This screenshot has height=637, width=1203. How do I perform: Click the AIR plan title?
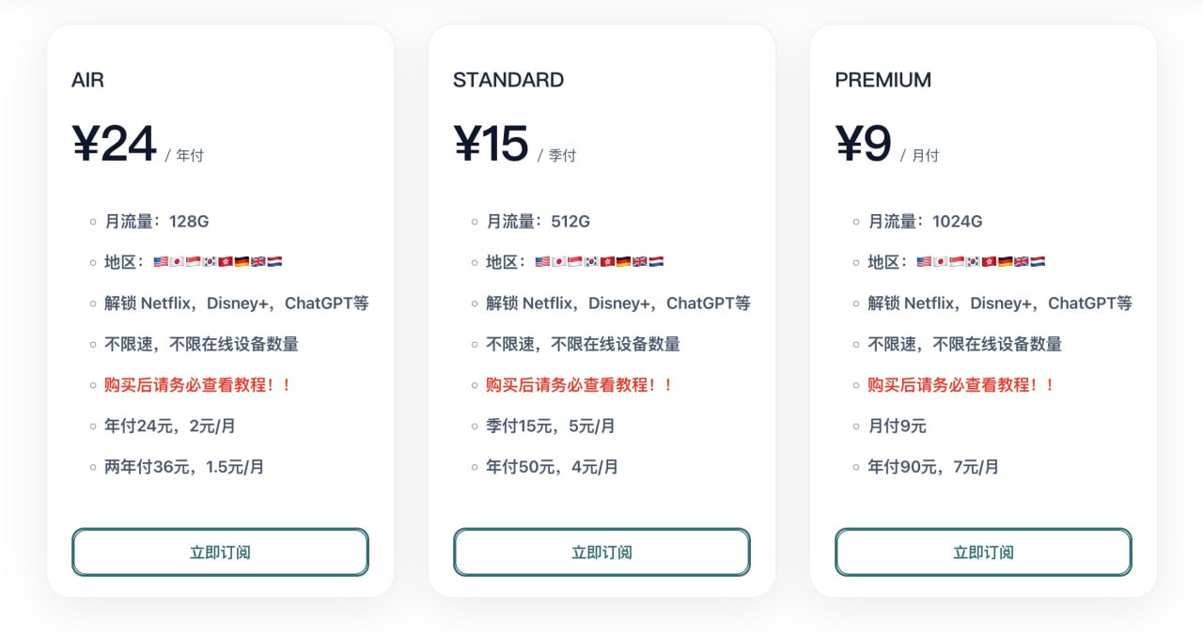point(88,81)
